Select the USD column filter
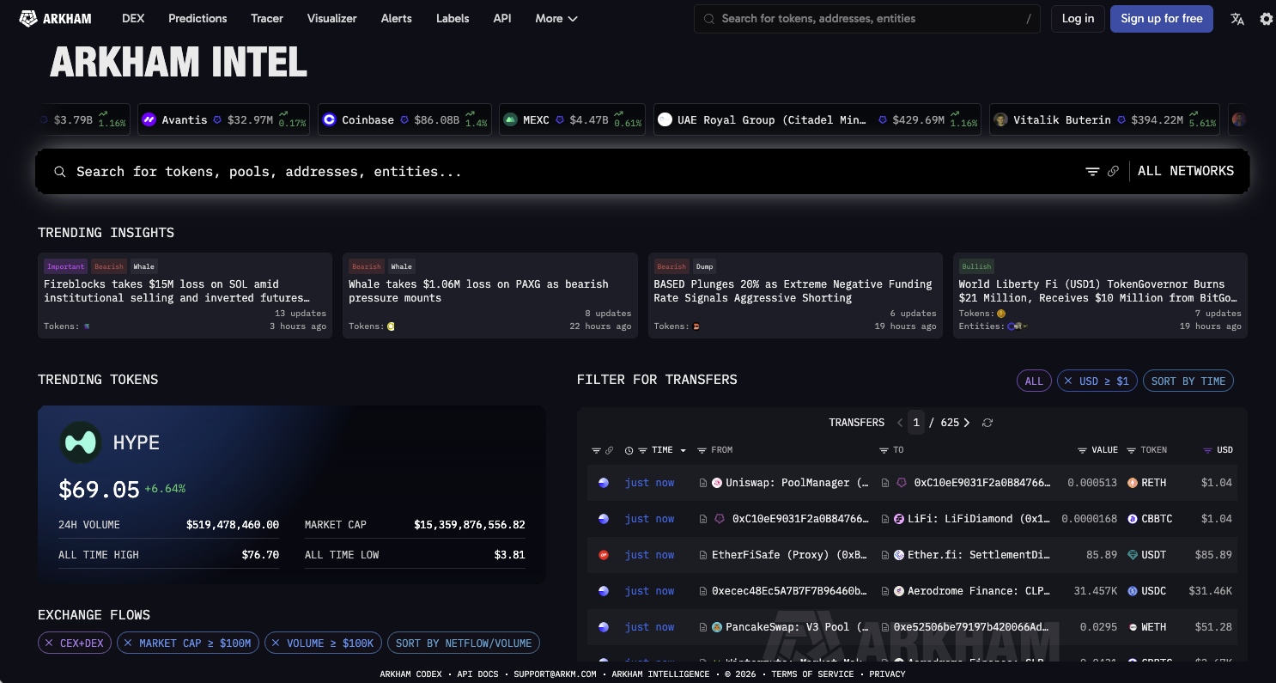This screenshot has height=683, width=1276. tap(1218, 450)
